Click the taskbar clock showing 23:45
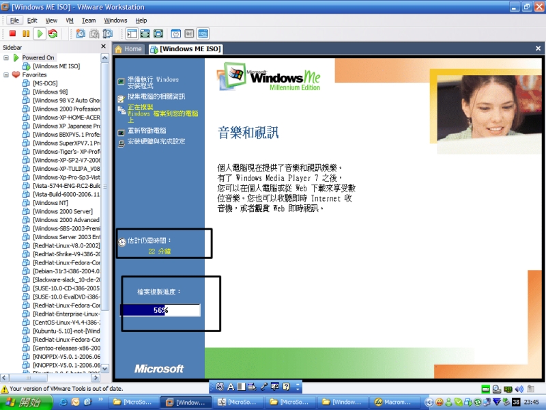Screen dimensions: 546x410 coord(532,402)
